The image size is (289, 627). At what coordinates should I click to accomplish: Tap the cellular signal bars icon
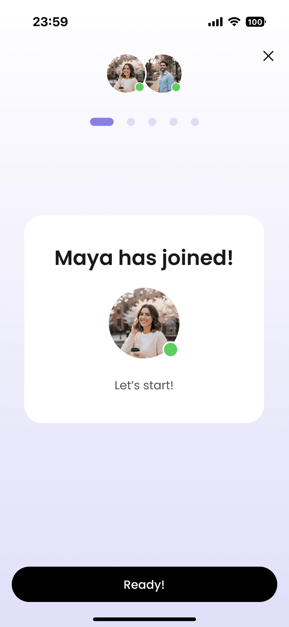(x=215, y=22)
